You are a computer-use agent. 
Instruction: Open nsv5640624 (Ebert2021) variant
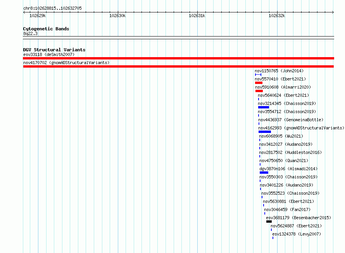click(283, 95)
